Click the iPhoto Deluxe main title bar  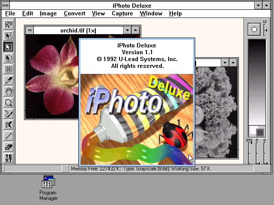click(x=132, y=6)
